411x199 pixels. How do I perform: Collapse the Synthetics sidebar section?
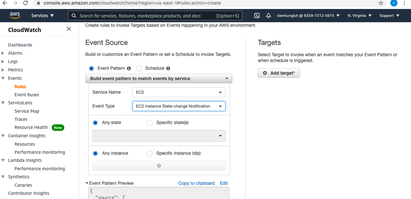3,177
